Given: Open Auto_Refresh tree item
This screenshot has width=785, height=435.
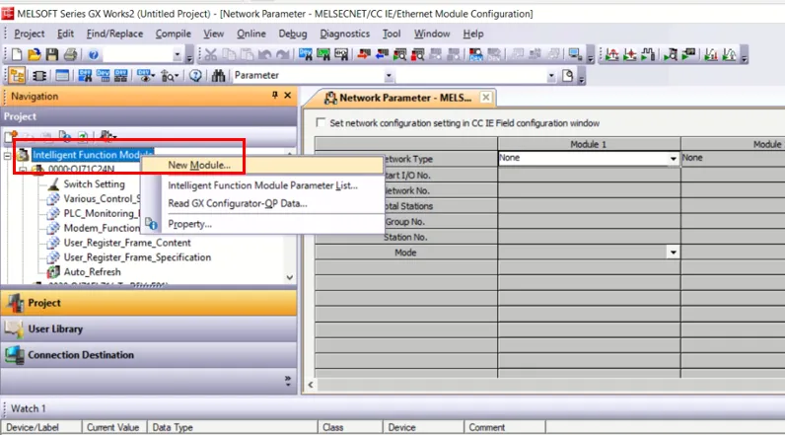Looking at the screenshot, I should (92, 272).
